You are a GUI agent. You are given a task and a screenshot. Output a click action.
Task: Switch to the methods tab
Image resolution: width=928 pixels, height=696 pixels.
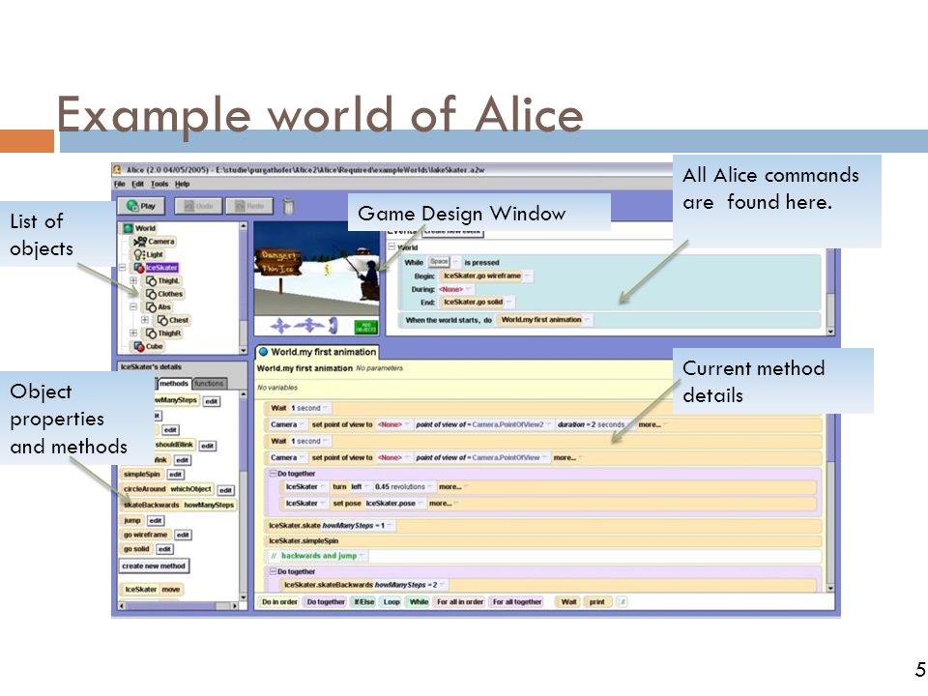tap(173, 384)
